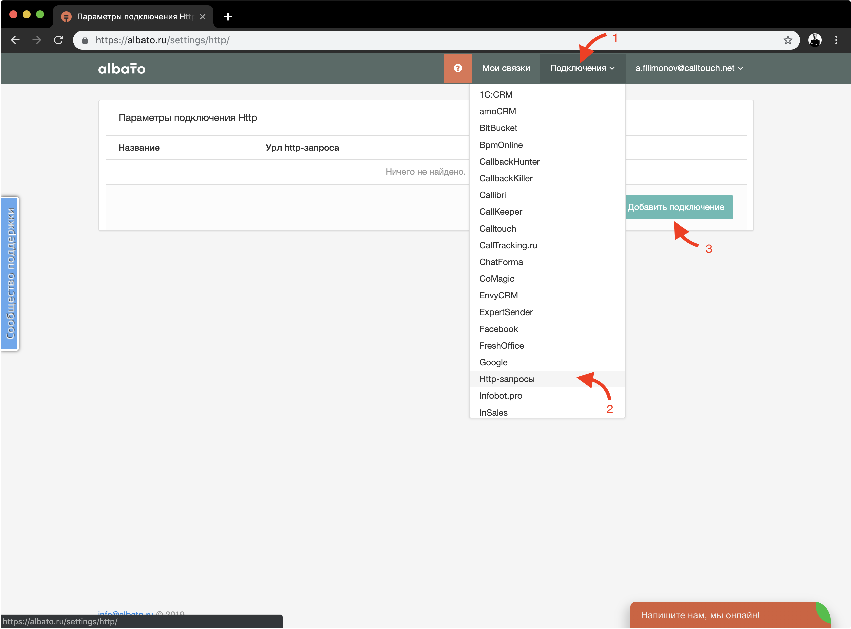Open the a.filimonov@calltouch.net account dropdown
The height and width of the screenshot is (629, 851).
click(x=689, y=68)
